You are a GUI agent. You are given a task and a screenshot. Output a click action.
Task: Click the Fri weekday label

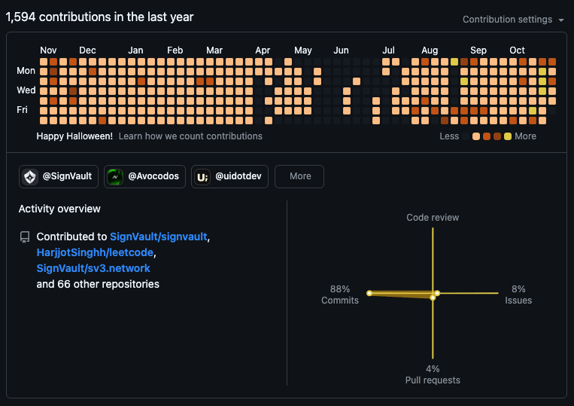22,109
